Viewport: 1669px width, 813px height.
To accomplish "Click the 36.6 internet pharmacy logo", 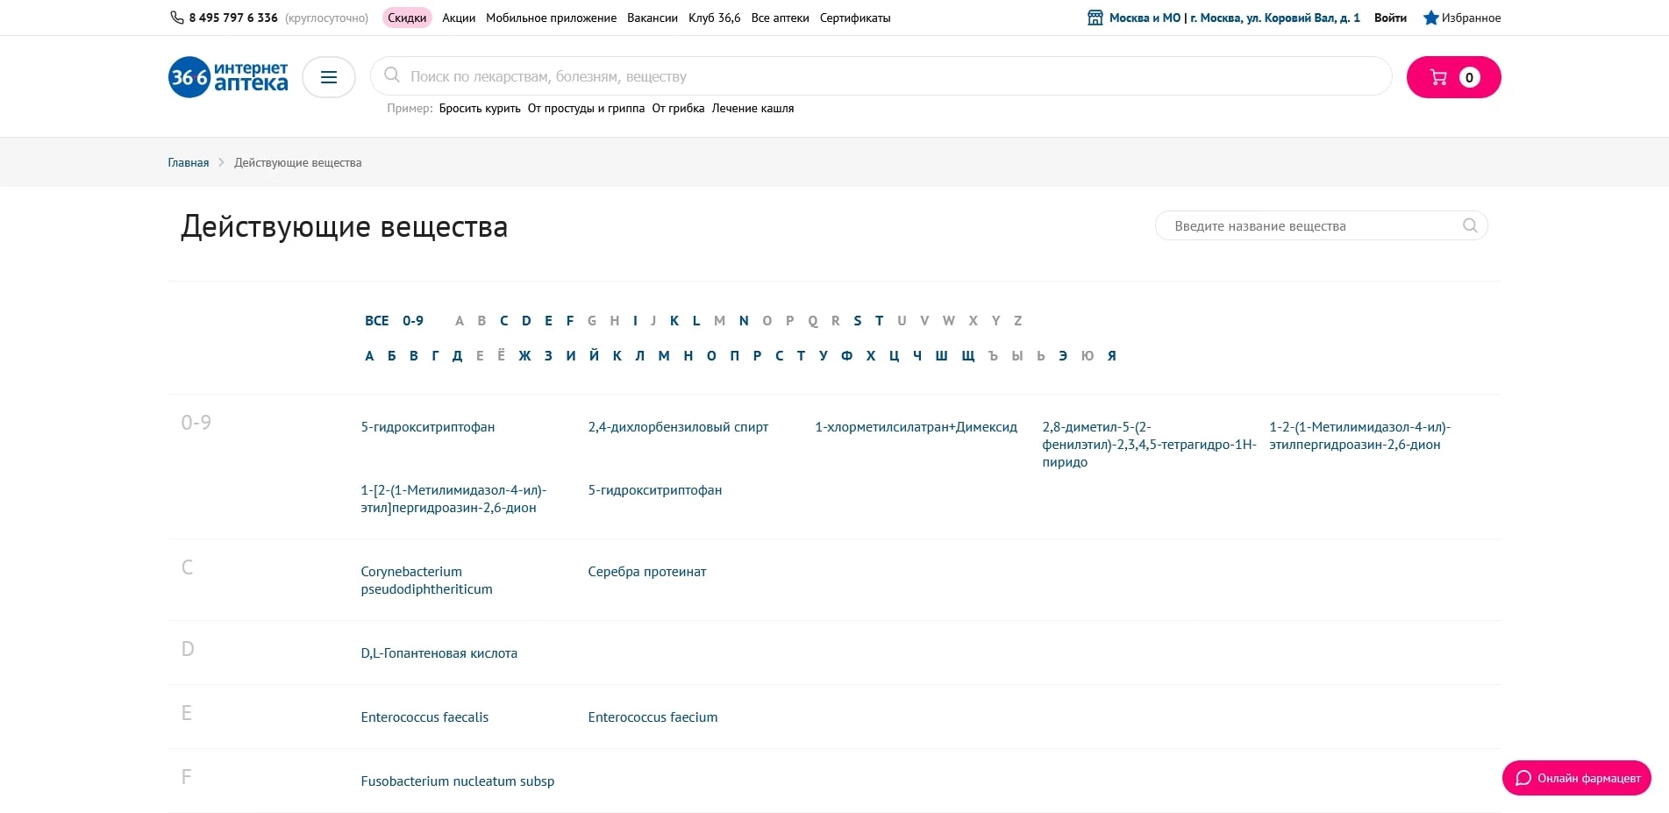I will (228, 77).
